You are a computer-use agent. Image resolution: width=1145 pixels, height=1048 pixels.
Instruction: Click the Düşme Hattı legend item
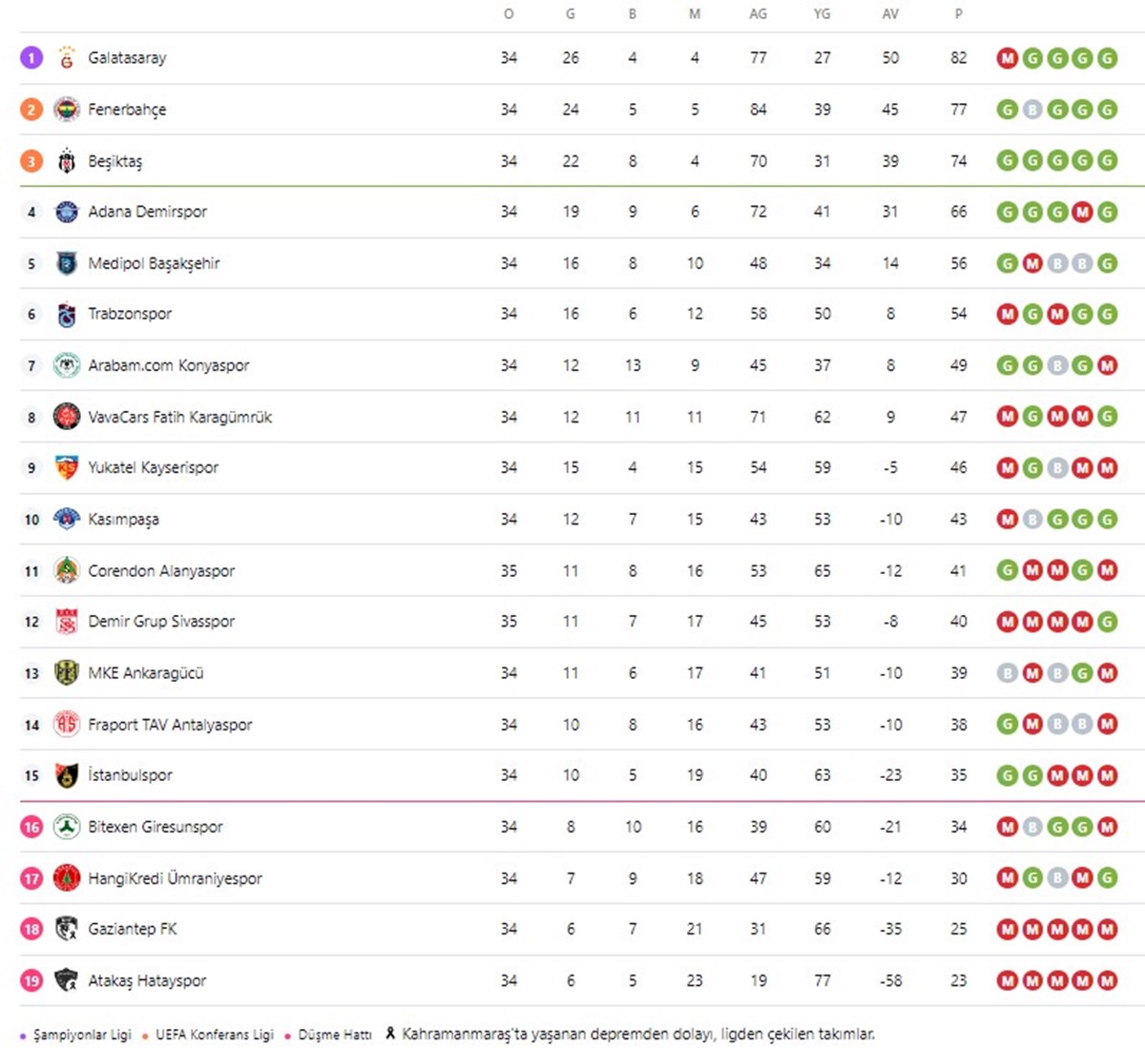click(x=328, y=1035)
